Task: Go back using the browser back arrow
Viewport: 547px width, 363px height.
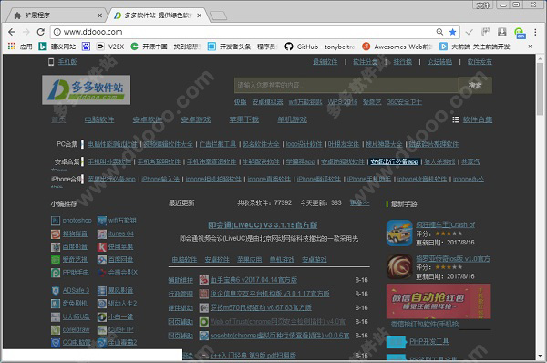Action: (12, 32)
